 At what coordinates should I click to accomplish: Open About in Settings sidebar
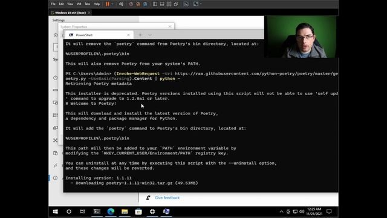[x=55, y=178]
